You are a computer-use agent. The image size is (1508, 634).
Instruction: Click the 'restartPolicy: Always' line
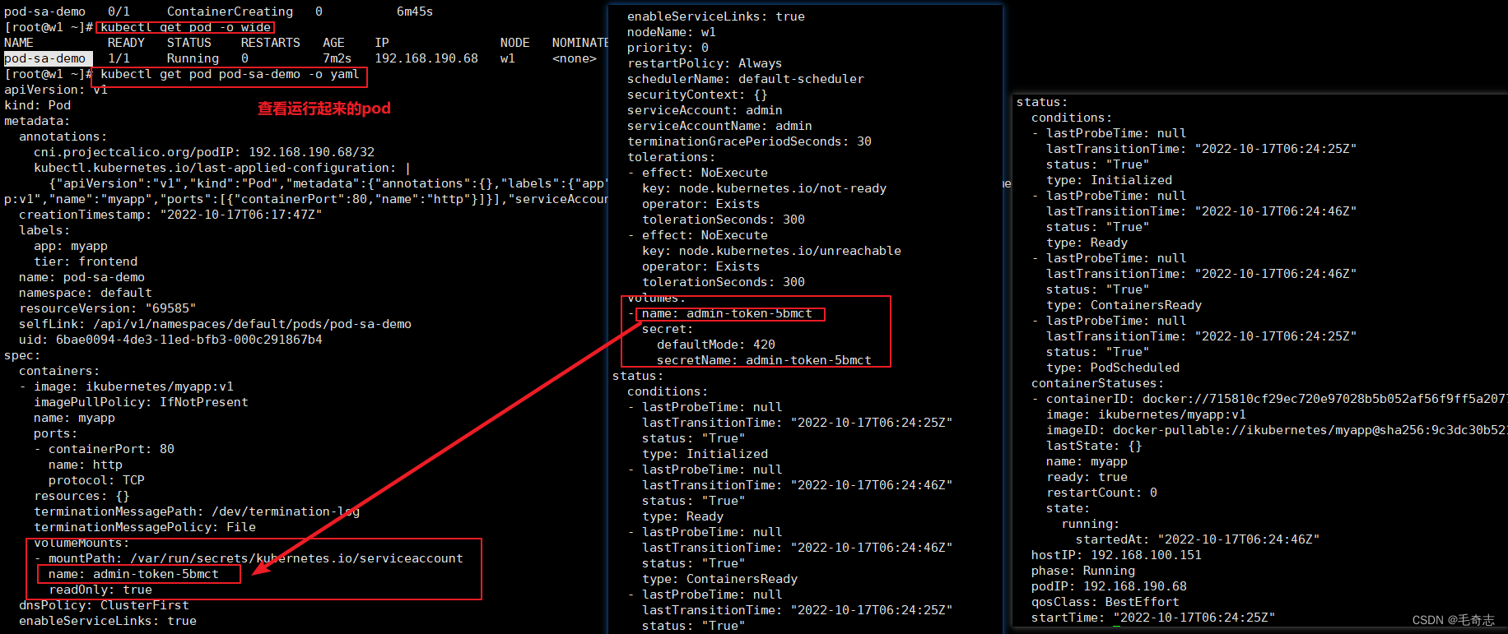[705, 63]
